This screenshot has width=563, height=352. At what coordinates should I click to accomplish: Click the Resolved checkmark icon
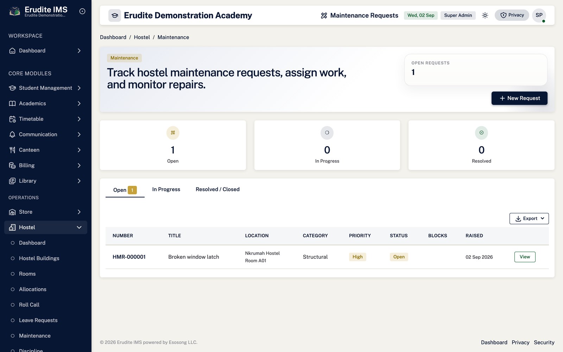[481, 133]
